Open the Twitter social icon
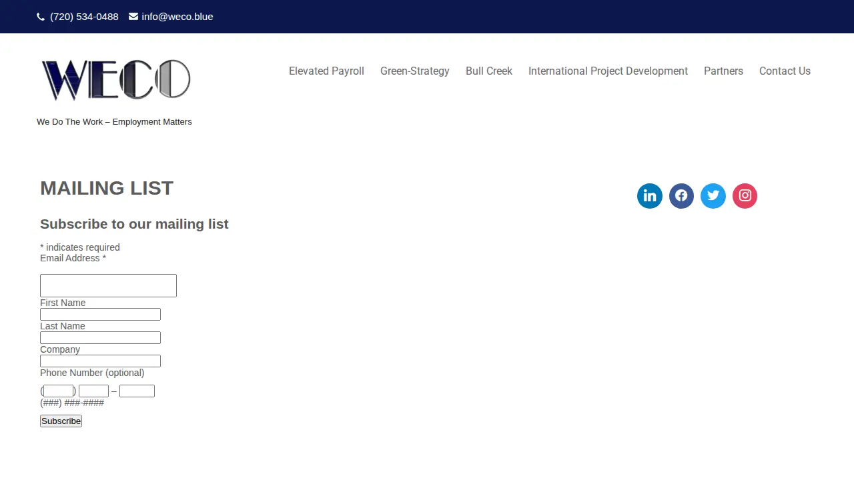 click(713, 196)
